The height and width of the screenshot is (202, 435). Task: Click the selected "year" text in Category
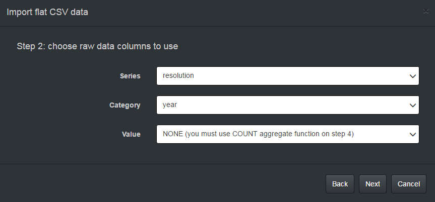(x=170, y=105)
